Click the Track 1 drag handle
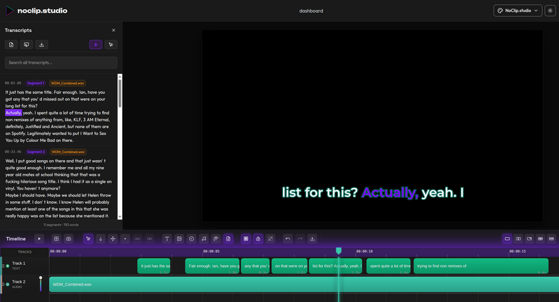The height and width of the screenshot is (302, 559). pyautogui.click(x=3, y=266)
